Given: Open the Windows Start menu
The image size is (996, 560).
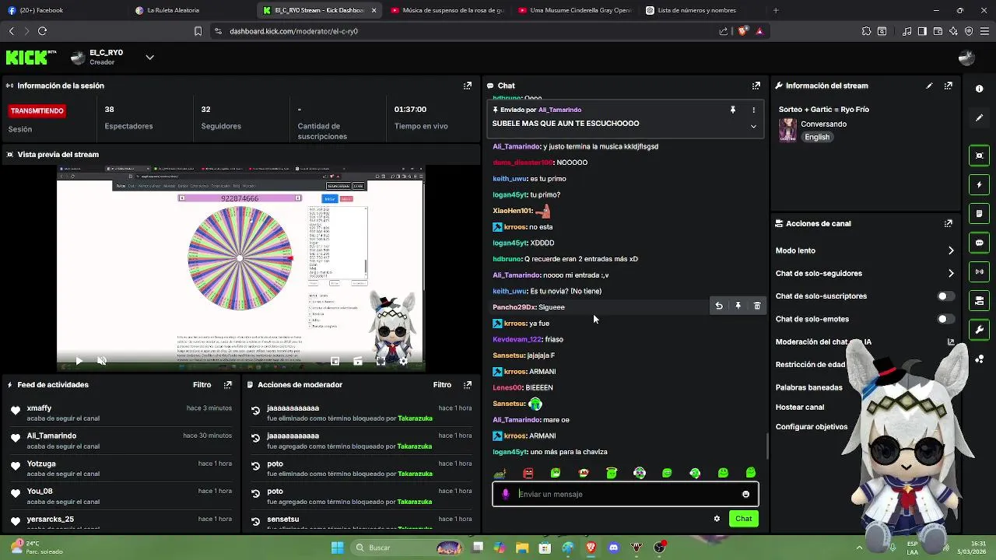Looking at the screenshot, I should tap(337, 548).
